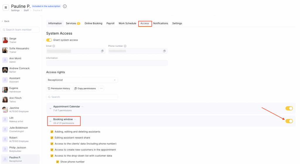This screenshot has width=300, height=164.
Task: Collapse the Booking window section chevron
Action: click(50, 121)
